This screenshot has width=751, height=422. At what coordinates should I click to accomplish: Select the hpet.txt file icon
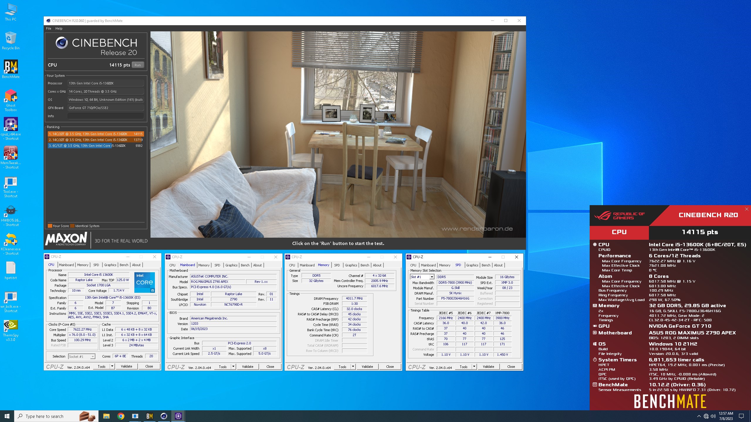(x=11, y=270)
